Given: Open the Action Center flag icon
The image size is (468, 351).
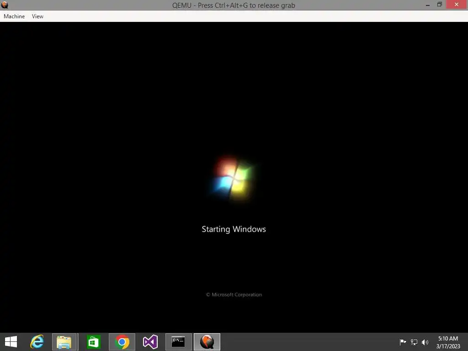Looking at the screenshot, I should (403, 342).
